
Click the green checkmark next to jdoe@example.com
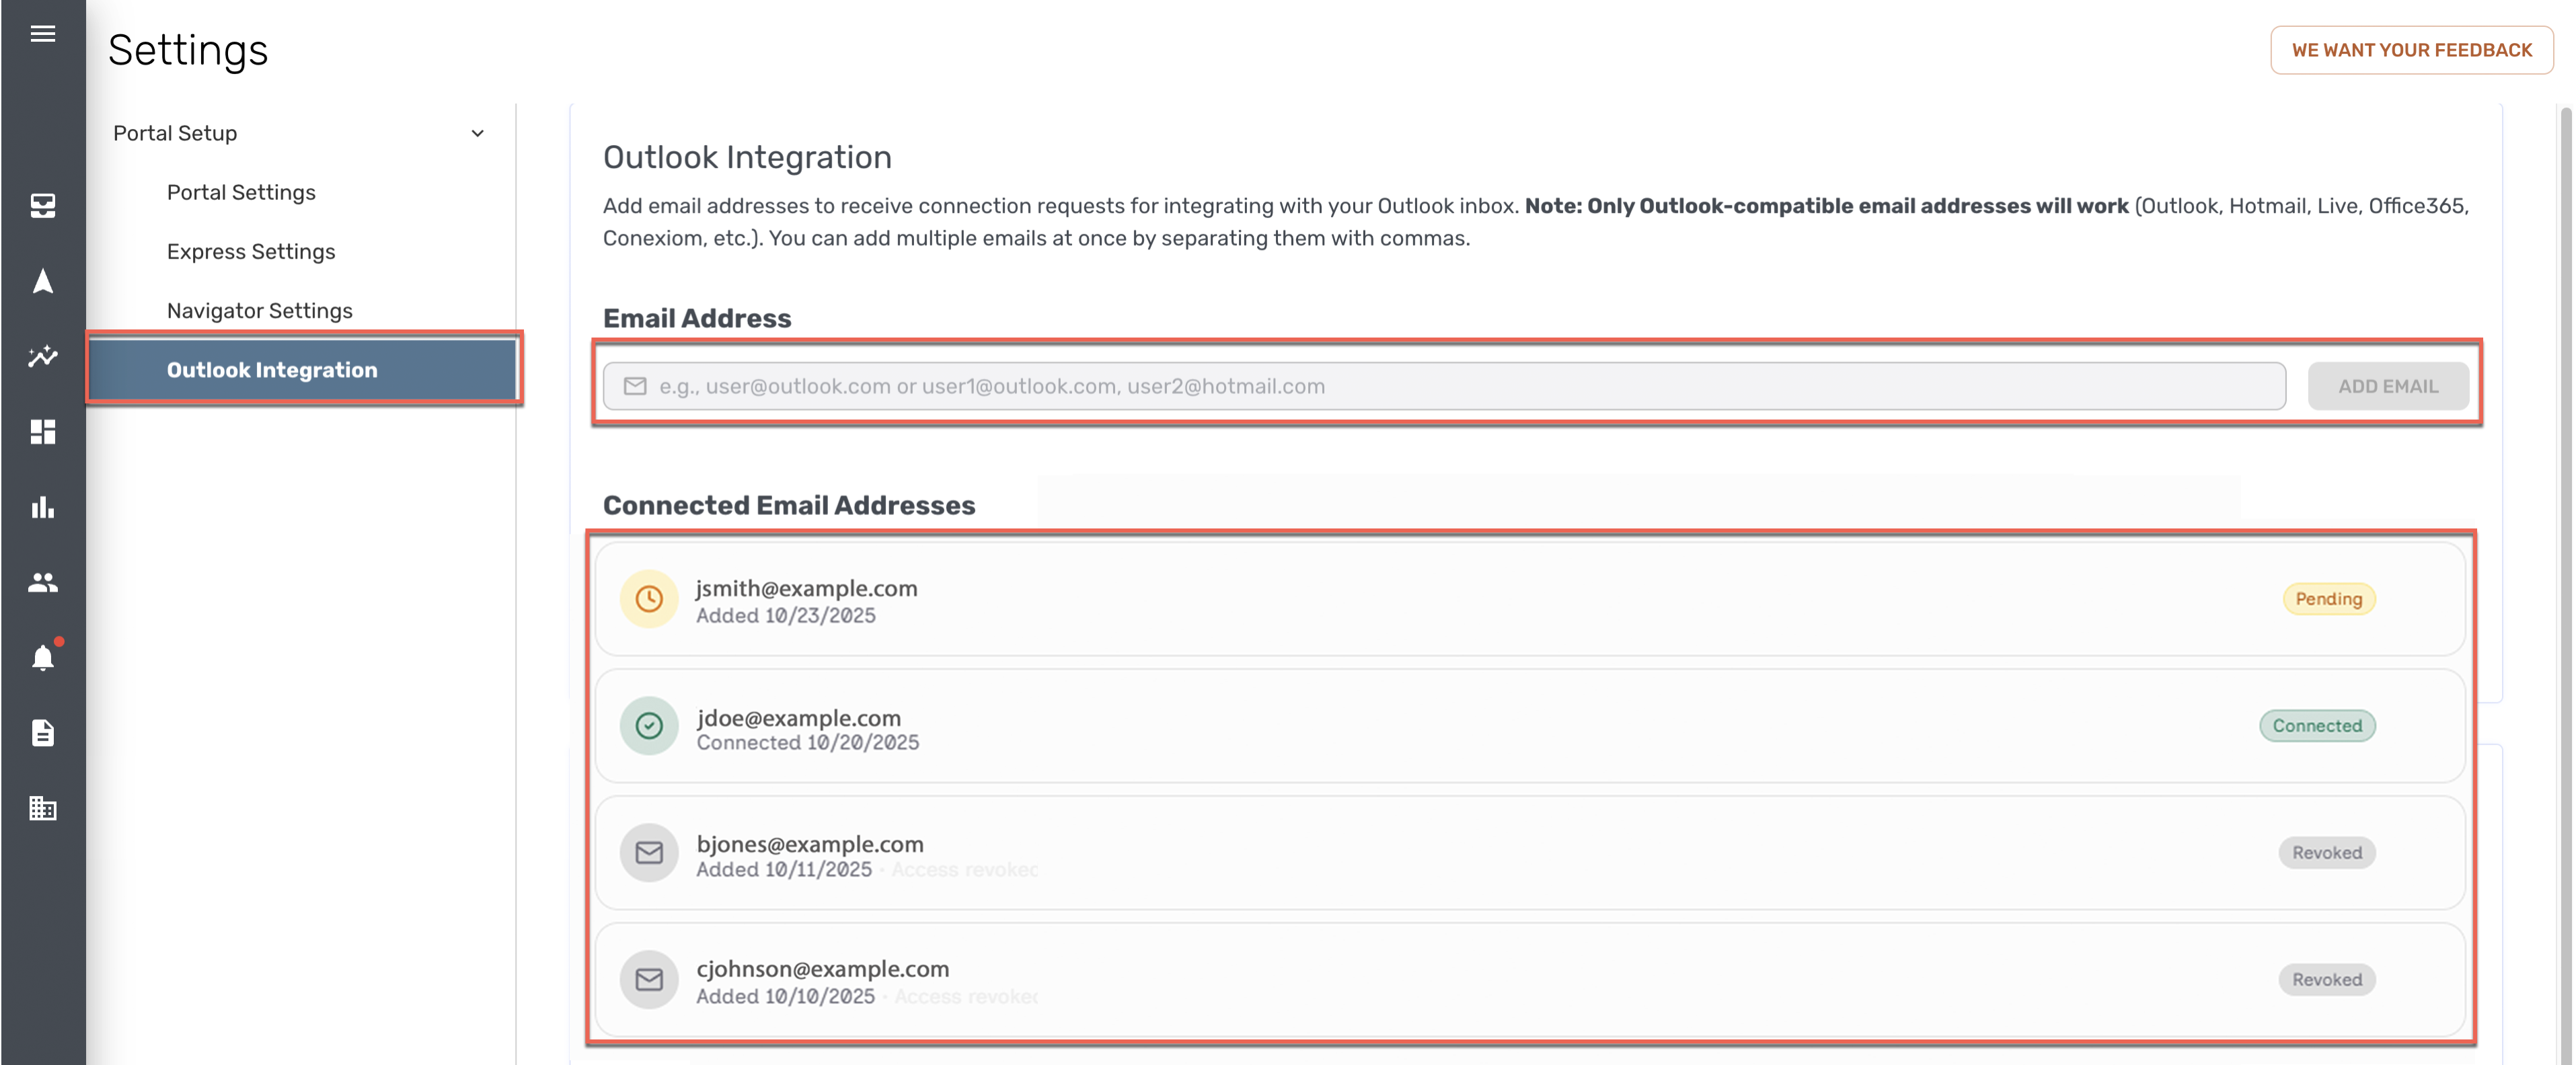click(649, 726)
